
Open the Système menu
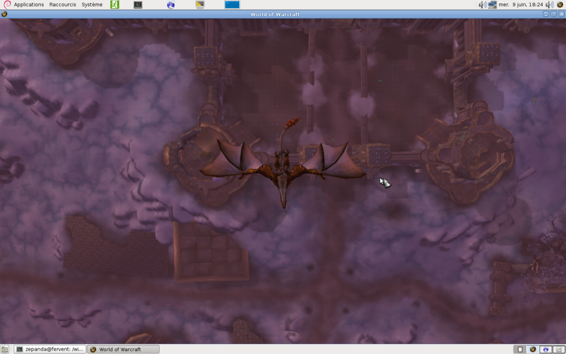92,4
